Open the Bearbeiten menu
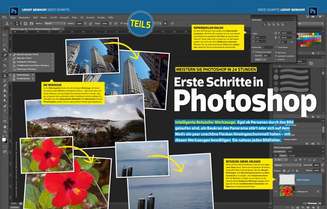This screenshot has width=327, height=209. click(x=24, y=17)
